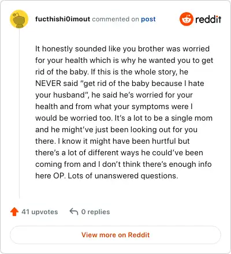The height and width of the screenshot is (254, 231).
Task: Select the "0 replies" label
Action: point(95,212)
